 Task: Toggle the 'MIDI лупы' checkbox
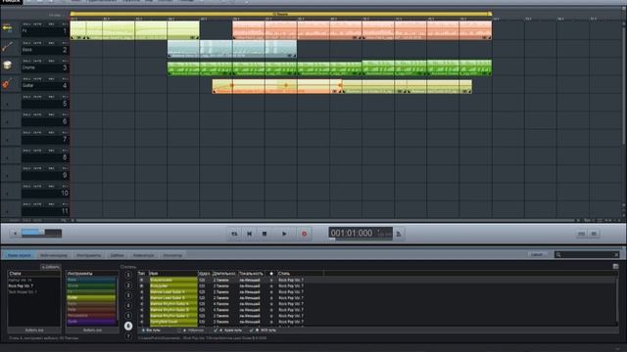[x=251, y=330]
